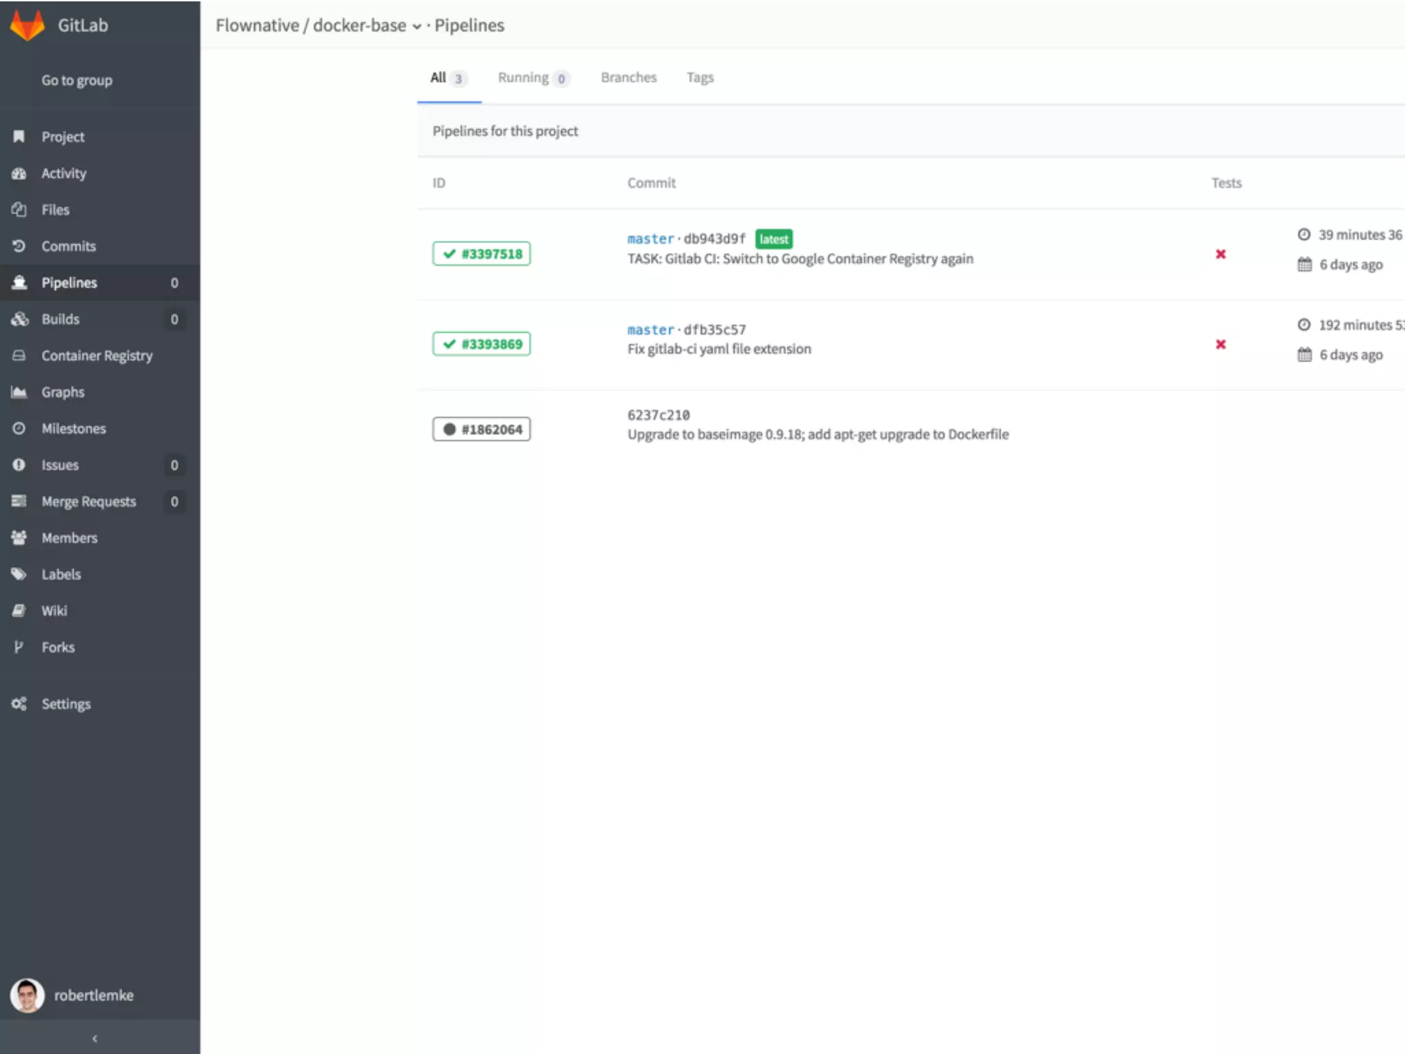Open passed pipeline #3397518

pos(482,254)
